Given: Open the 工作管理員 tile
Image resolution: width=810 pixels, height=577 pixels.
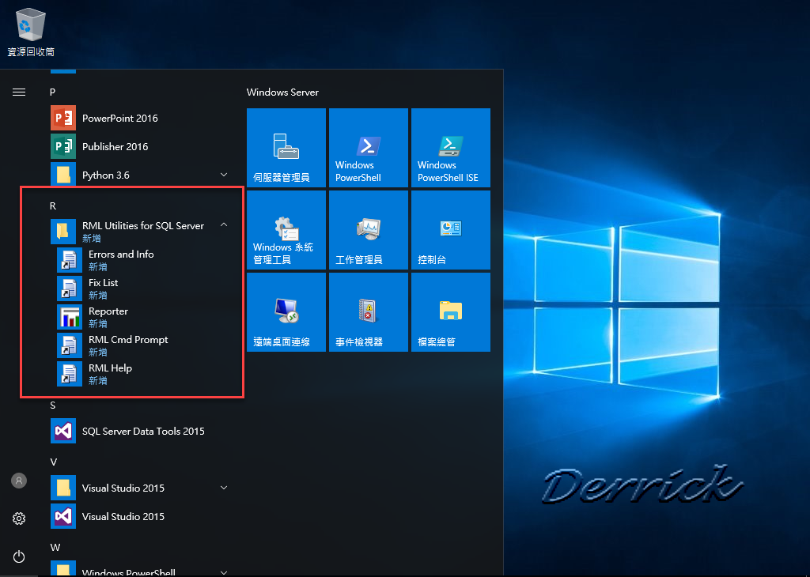Looking at the screenshot, I should pos(369,230).
